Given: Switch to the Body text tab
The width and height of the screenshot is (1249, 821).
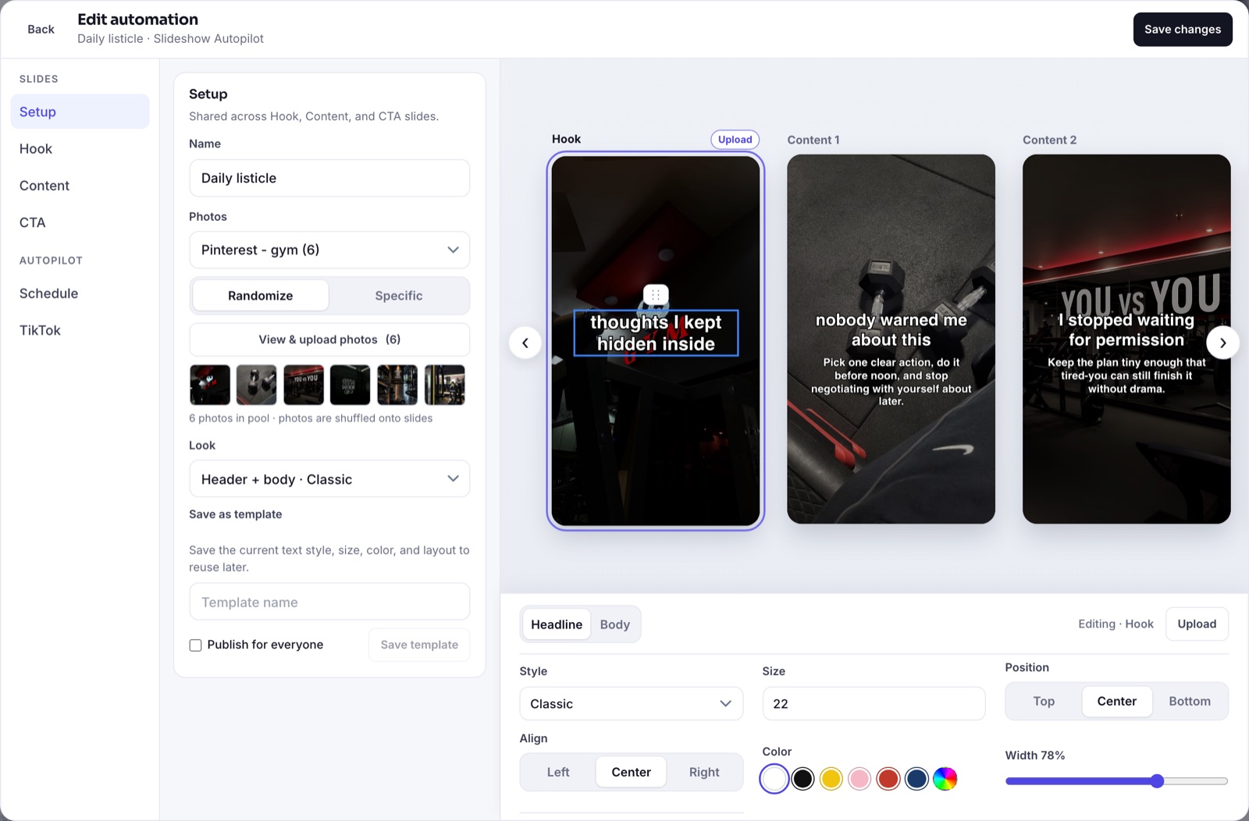Looking at the screenshot, I should [615, 624].
